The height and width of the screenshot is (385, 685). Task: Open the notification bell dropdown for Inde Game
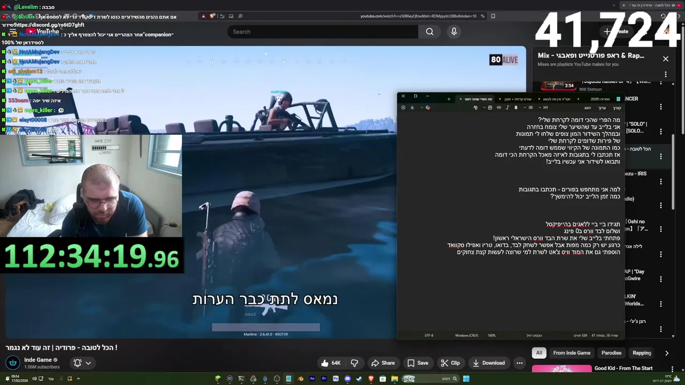82,363
